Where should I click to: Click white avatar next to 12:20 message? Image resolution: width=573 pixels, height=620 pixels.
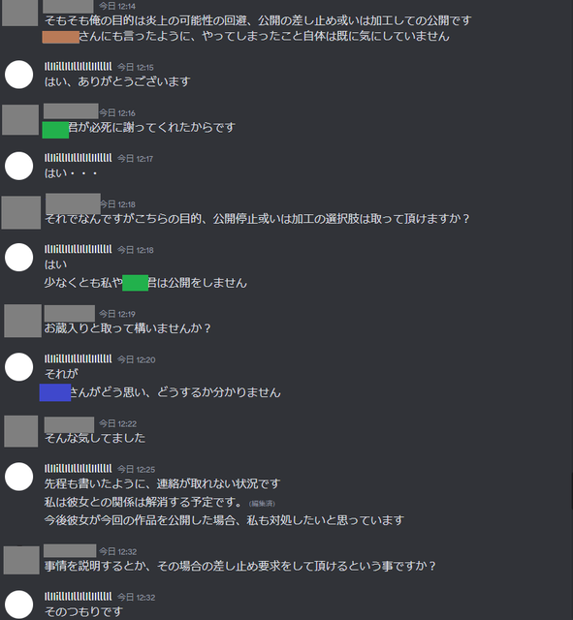coord(19,367)
